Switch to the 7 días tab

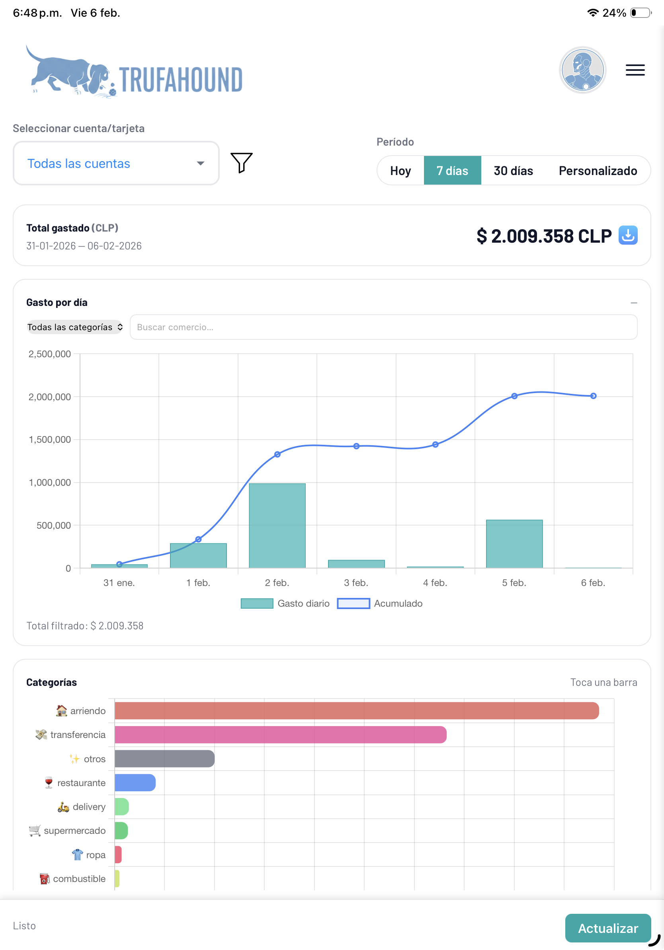[453, 170]
